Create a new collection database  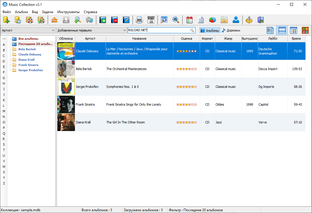[6, 20]
